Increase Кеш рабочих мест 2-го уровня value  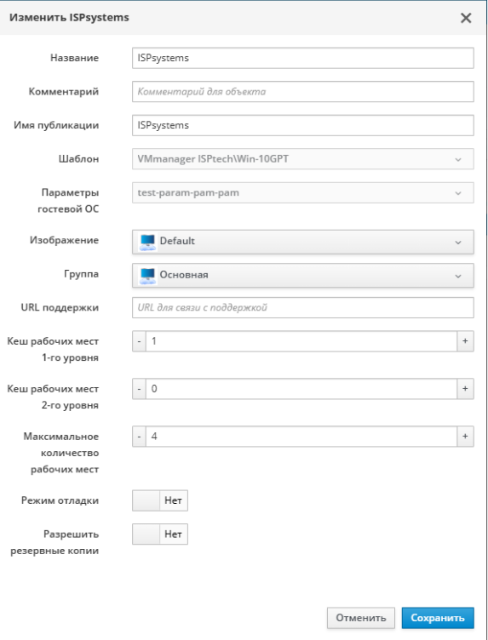[x=465, y=389]
